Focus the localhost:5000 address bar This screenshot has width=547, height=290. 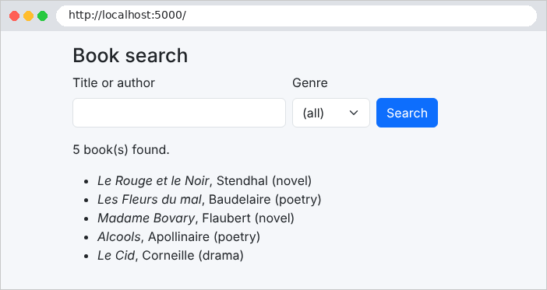coord(296,16)
